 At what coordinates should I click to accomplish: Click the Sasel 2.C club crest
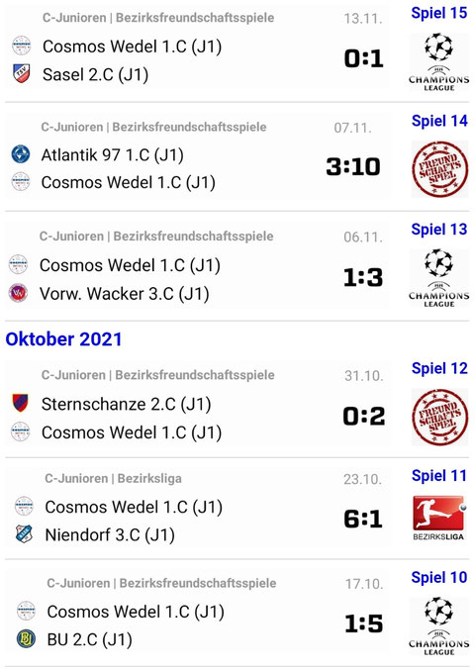coord(22,73)
